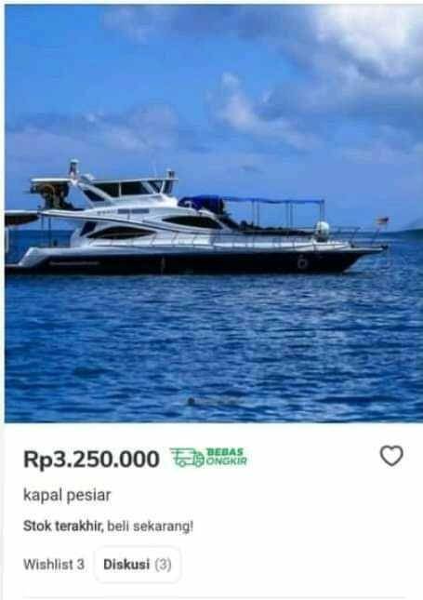Click the flag on the yacht's bow
423x600 pixels.
click(383, 220)
